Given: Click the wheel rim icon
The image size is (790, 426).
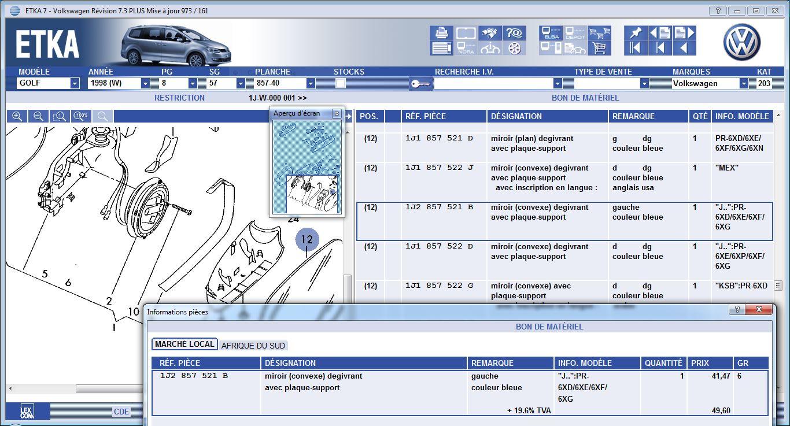Looking at the screenshot, I should [514, 48].
